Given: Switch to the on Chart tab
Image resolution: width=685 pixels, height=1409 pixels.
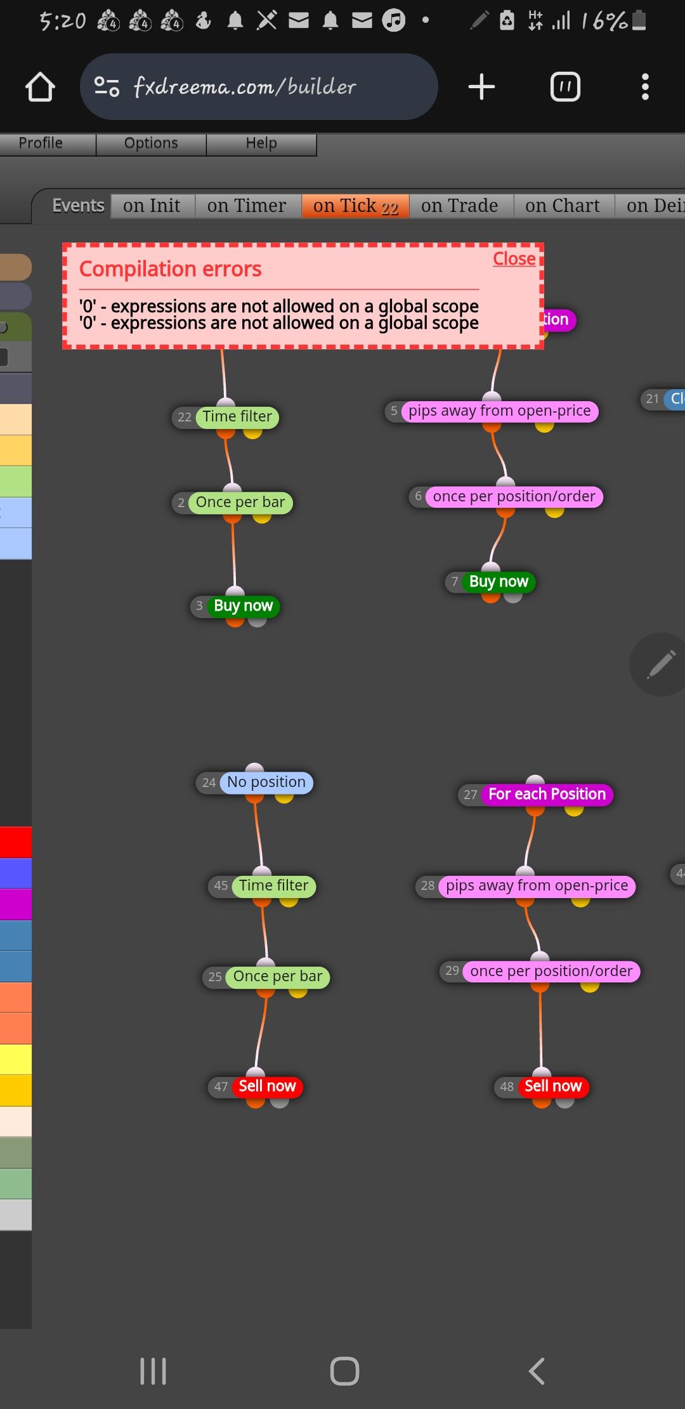Looking at the screenshot, I should (x=563, y=206).
